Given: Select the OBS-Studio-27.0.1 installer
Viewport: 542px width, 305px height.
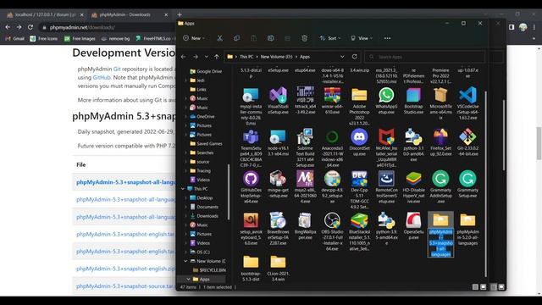Looking at the screenshot, I should click(x=332, y=231).
